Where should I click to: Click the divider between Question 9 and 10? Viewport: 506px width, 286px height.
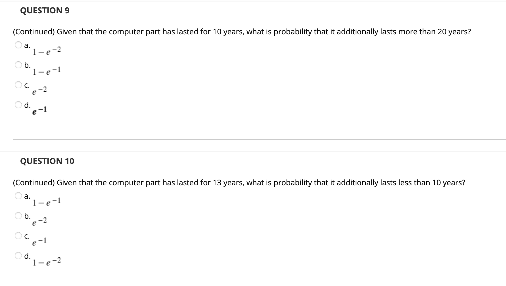253,139
